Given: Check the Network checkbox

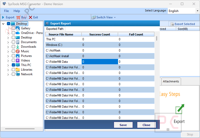Looking at the screenshot, I should [13, 74].
